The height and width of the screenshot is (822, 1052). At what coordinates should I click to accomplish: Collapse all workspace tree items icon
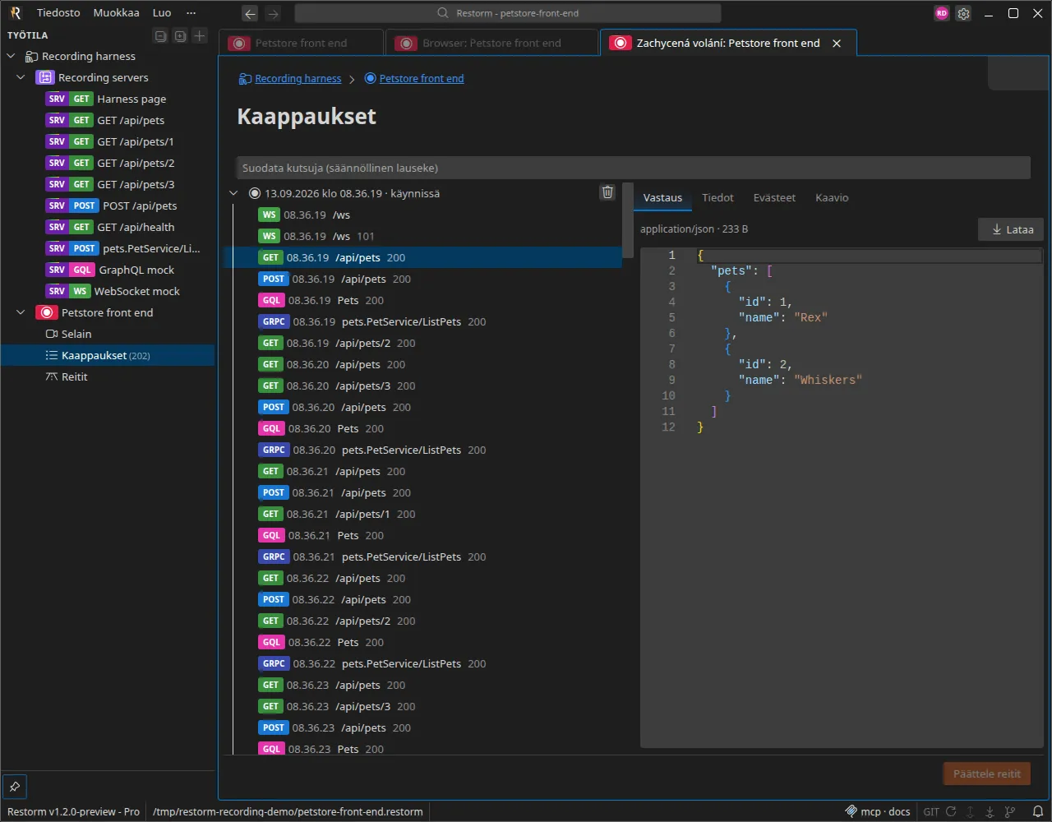[x=161, y=35]
